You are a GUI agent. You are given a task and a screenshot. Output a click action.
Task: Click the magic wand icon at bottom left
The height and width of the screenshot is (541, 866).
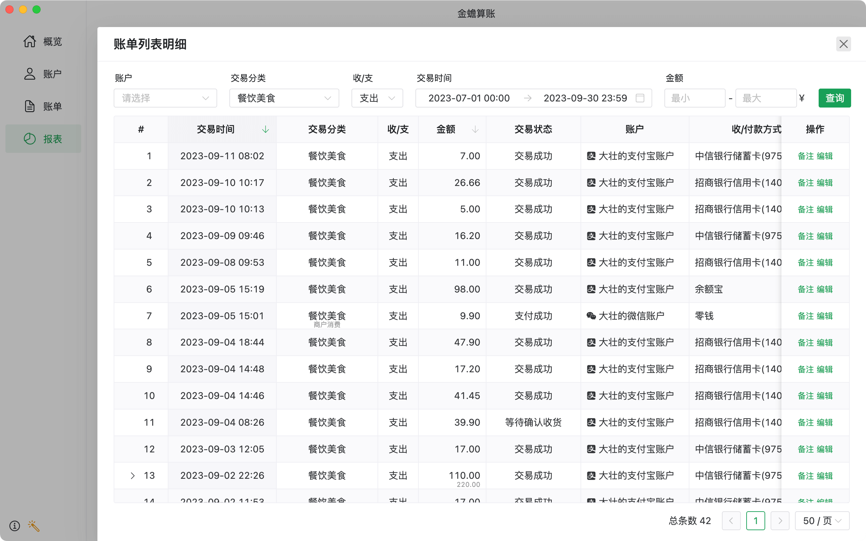(x=33, y=525)
